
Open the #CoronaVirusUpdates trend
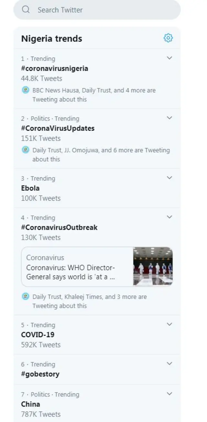click(x=58, y=128)
